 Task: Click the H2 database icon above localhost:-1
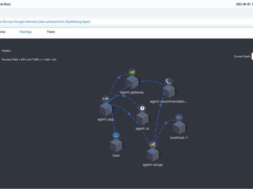(179, 117)
